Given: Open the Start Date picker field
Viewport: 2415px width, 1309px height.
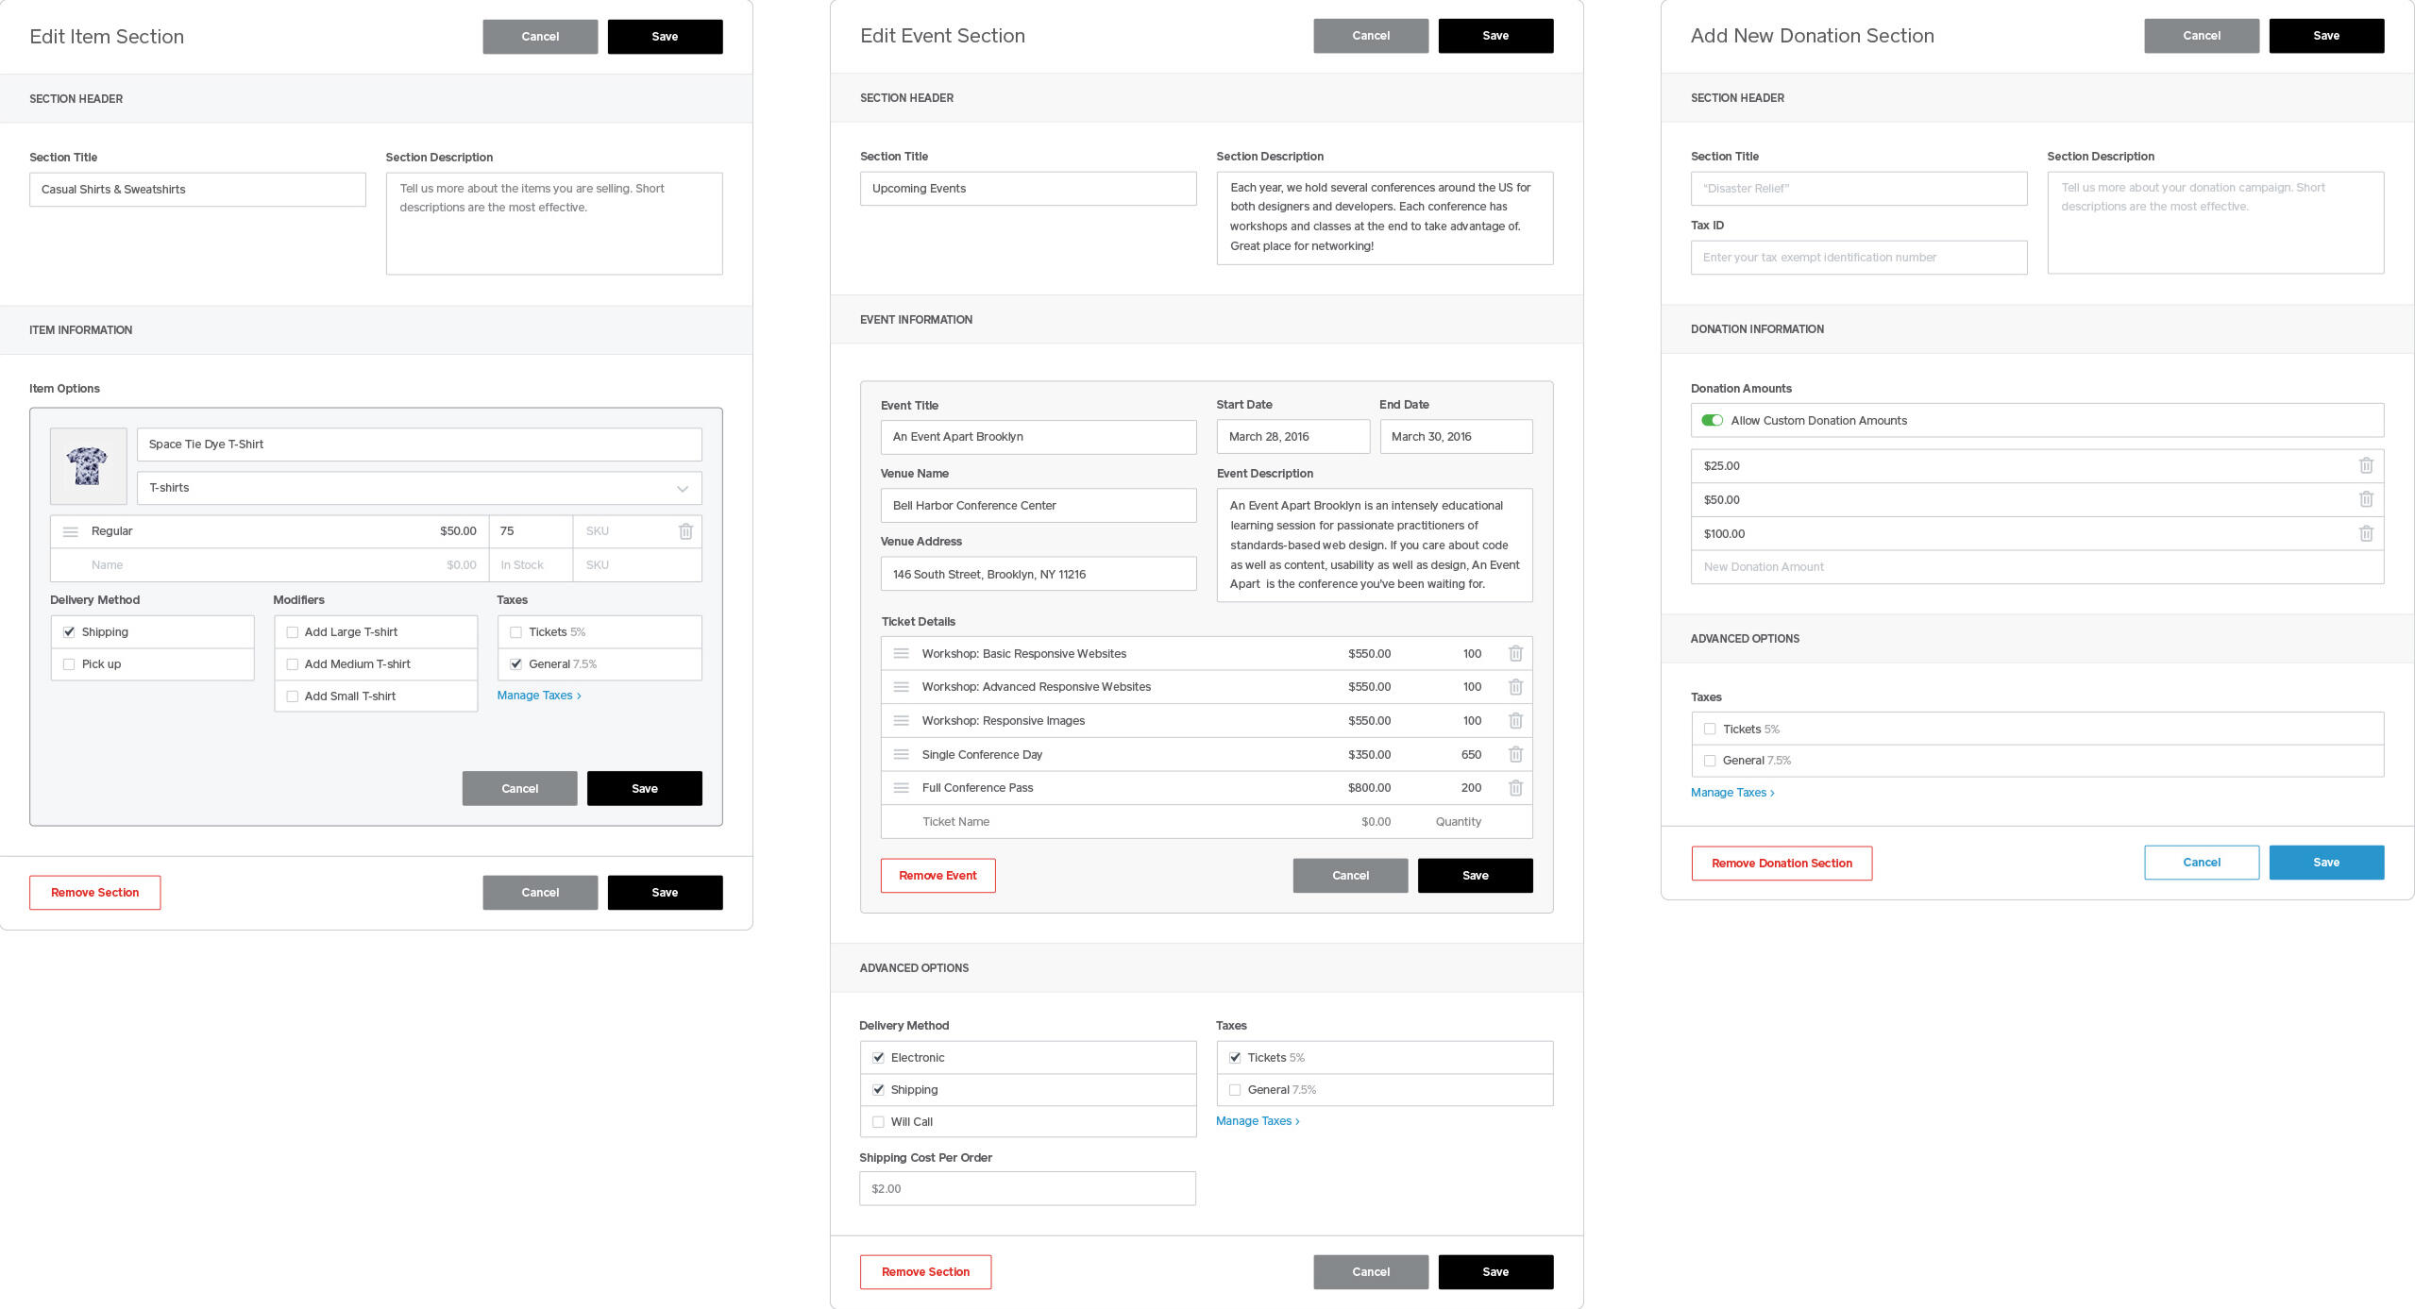Looking at the screenshot, I should 1292,437.
